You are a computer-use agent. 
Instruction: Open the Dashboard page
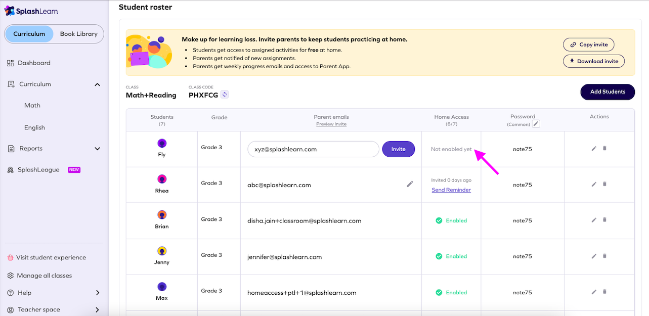pyautogui.click(x=34, y=63)
